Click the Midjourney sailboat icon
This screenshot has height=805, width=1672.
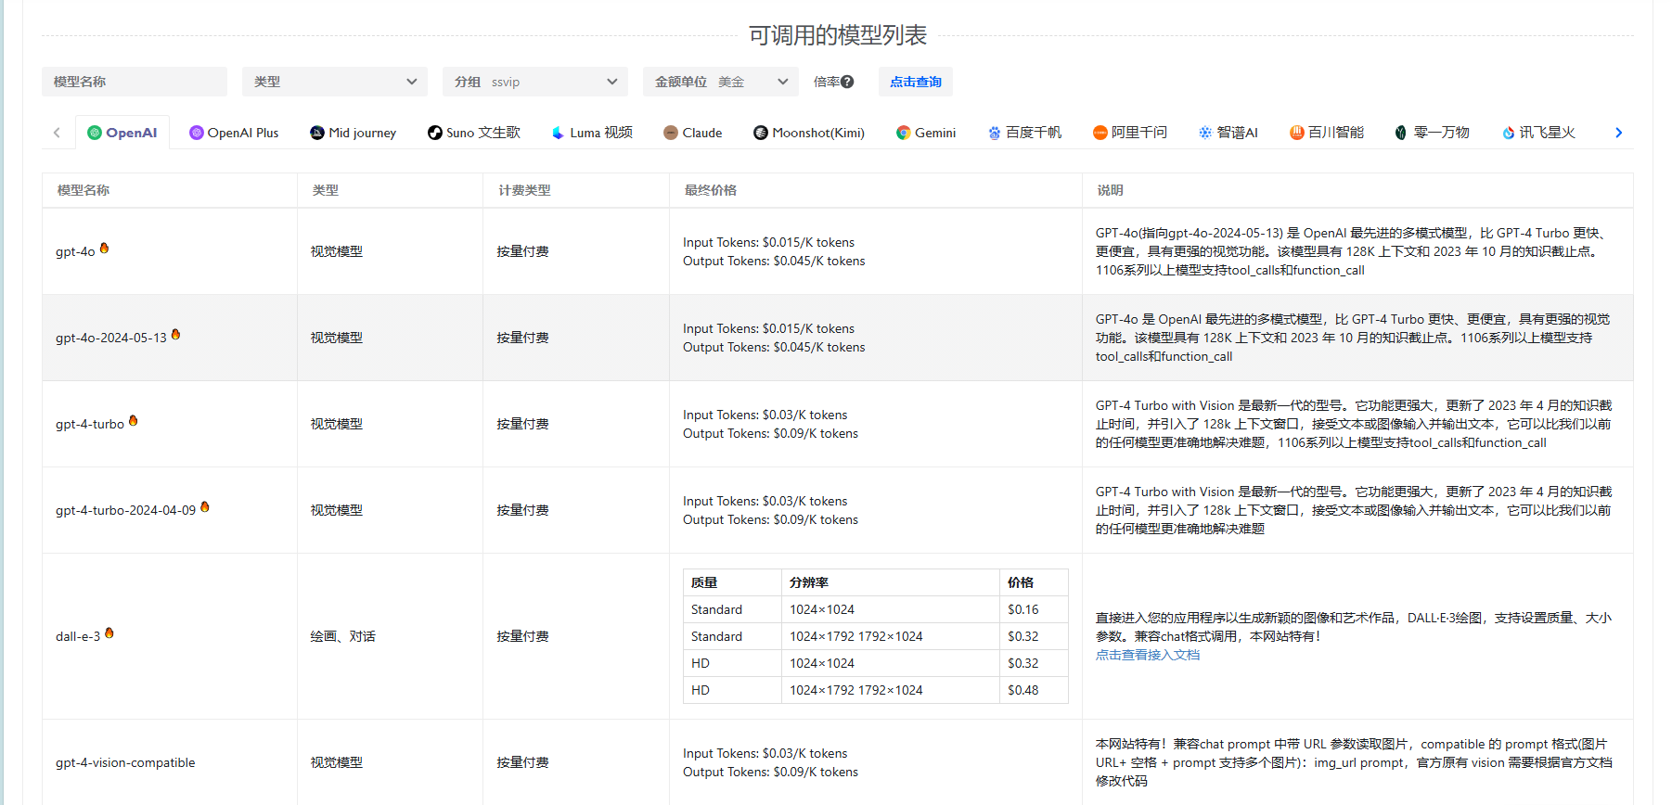pyautogui.click(x=317, y=133)
